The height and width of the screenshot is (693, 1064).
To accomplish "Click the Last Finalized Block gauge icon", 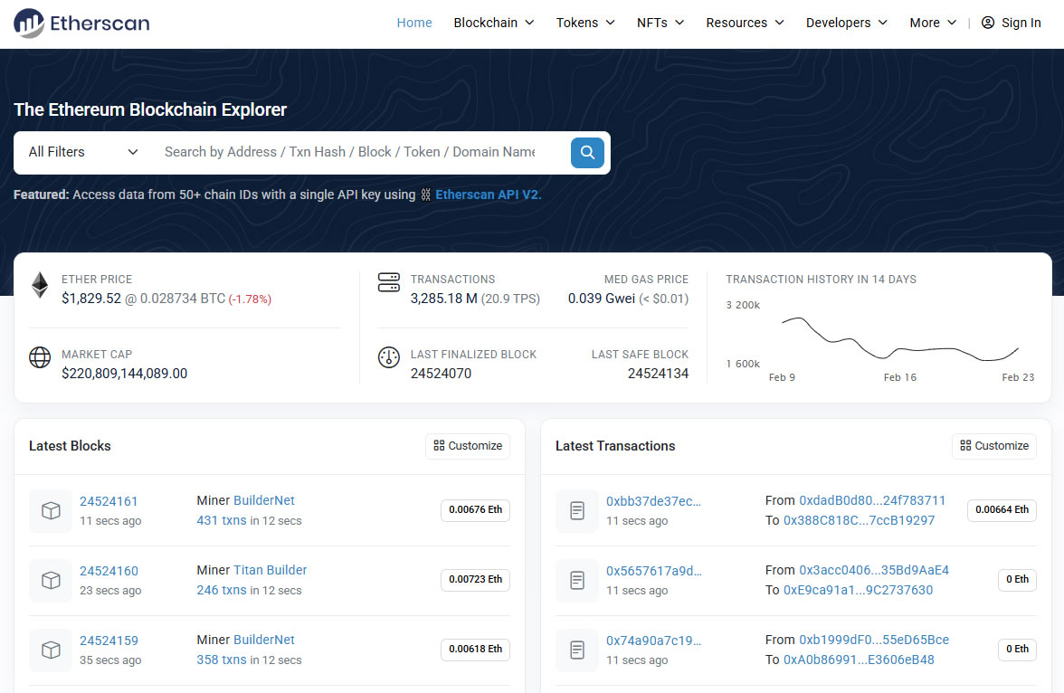I will pyautogui.click(x=389, y=357).
